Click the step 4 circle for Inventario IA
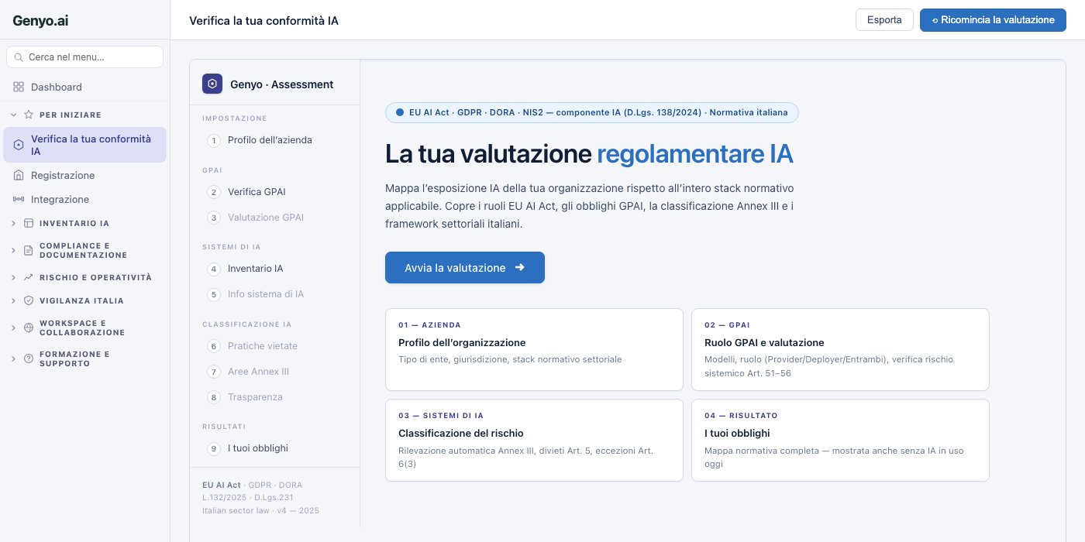The height and width of the screenshot is (542, 1085). pyautogui.click(x=214, y=269)
